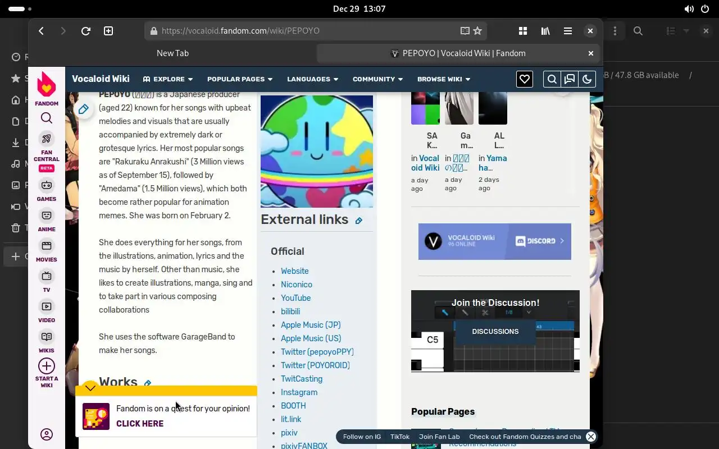
Task: Open wiki search magnifier in header
Action: pyautogui.click(x=552, y=79)
